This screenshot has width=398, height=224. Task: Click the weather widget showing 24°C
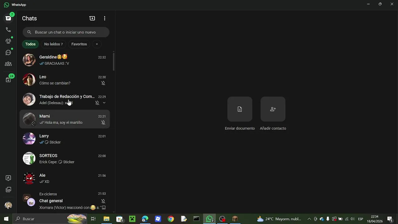tap(279, 219)
